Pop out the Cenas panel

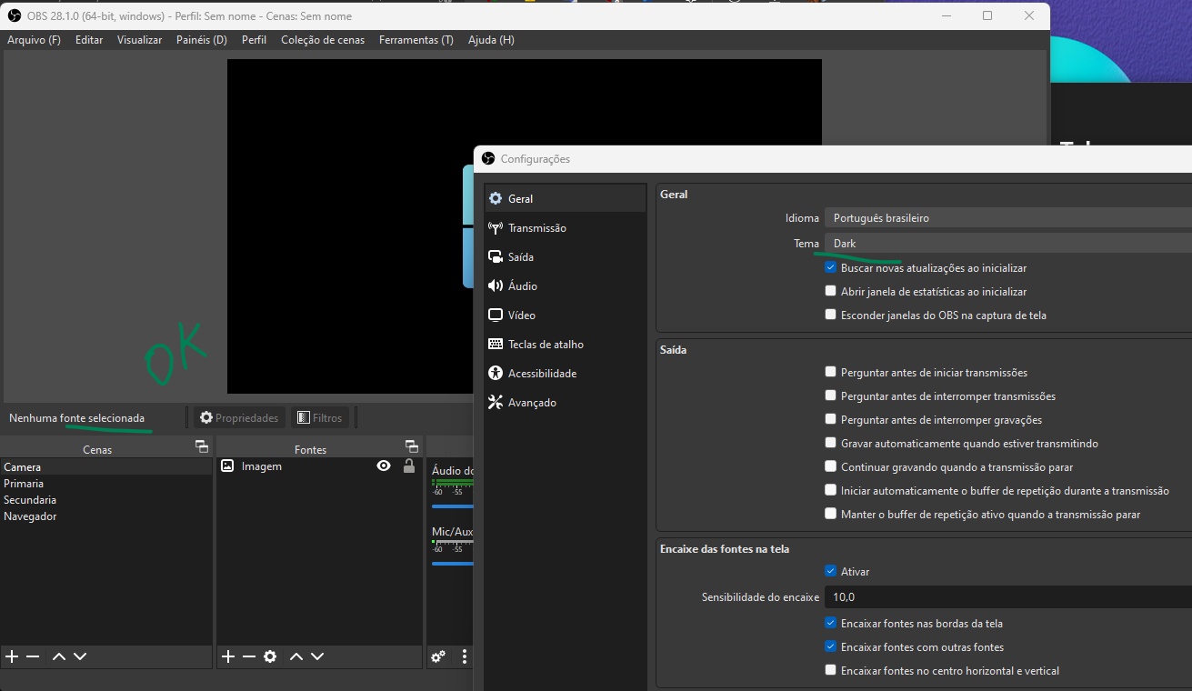201,446
